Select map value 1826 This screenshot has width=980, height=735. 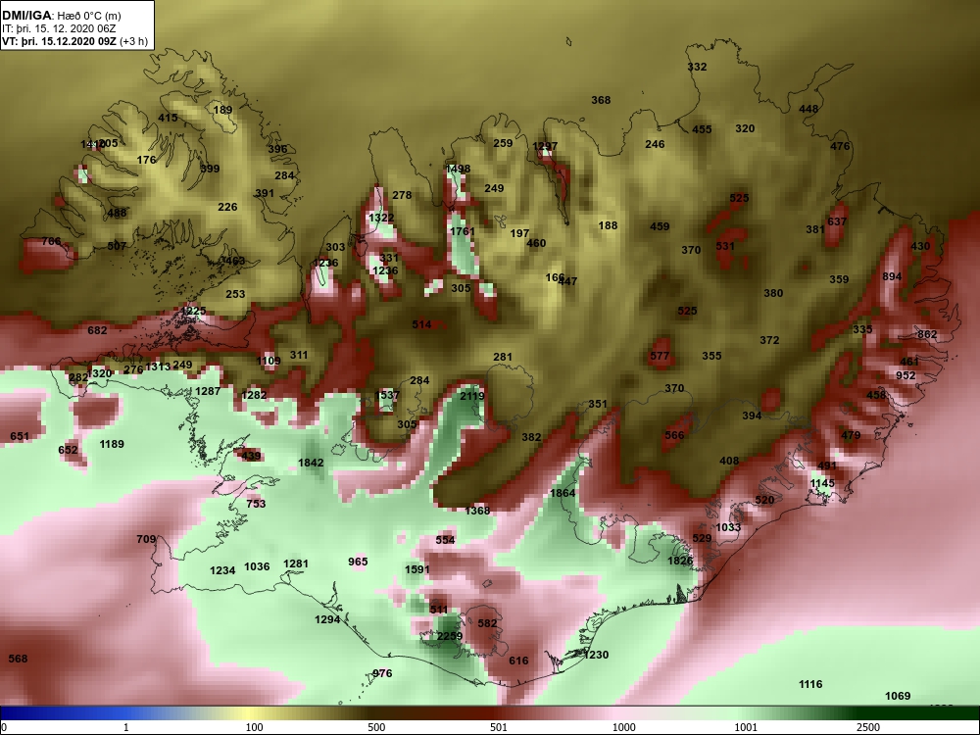coord(680,561)
